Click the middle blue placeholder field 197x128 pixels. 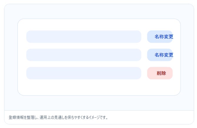[84, 55]
